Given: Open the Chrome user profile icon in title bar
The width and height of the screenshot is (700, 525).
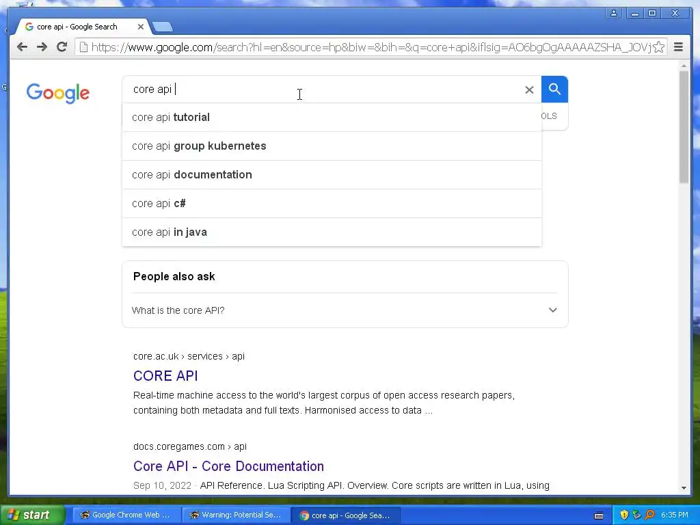Looking at the screenshot, I should pos(614,13).
